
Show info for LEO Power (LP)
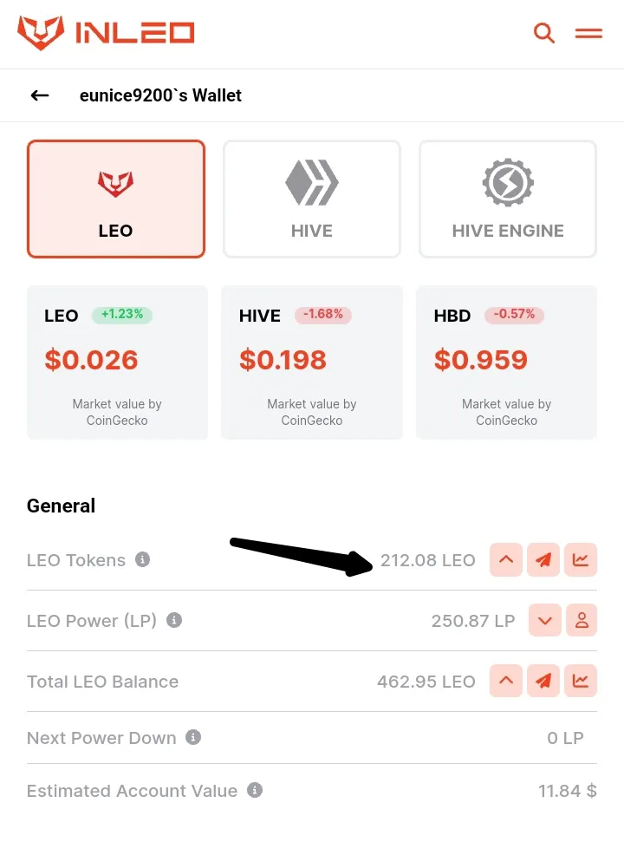click(x=174, y=620)
